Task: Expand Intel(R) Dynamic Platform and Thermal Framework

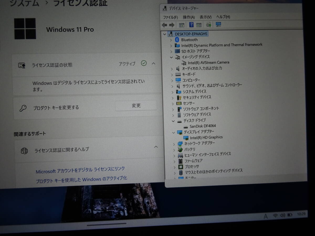Action: [x=171, y=46]
